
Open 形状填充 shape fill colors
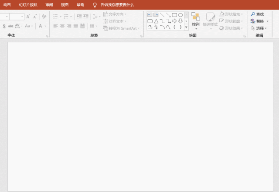click(x=231, y=14)
